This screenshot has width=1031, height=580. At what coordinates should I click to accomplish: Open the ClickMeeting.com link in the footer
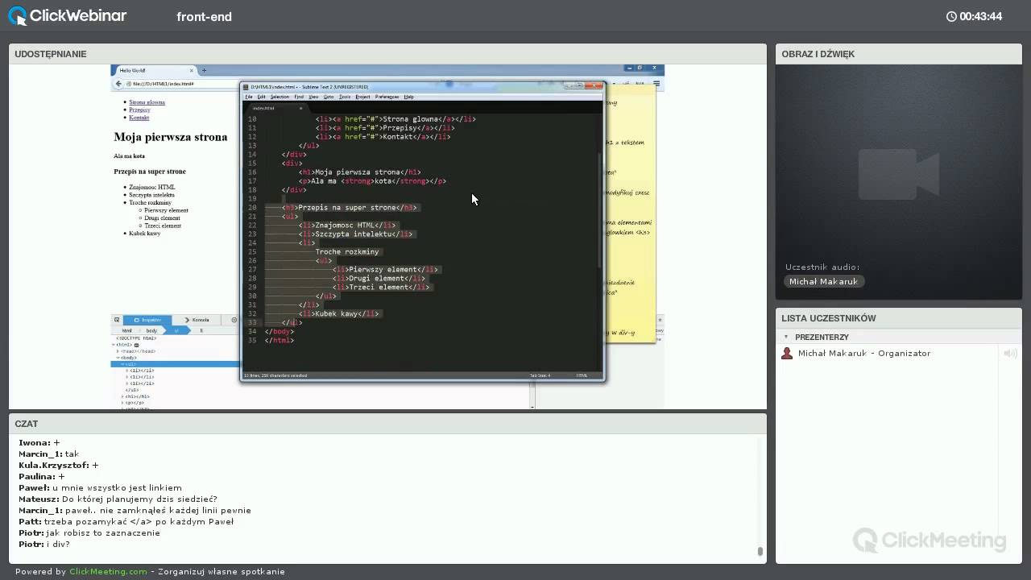(108, 571)
